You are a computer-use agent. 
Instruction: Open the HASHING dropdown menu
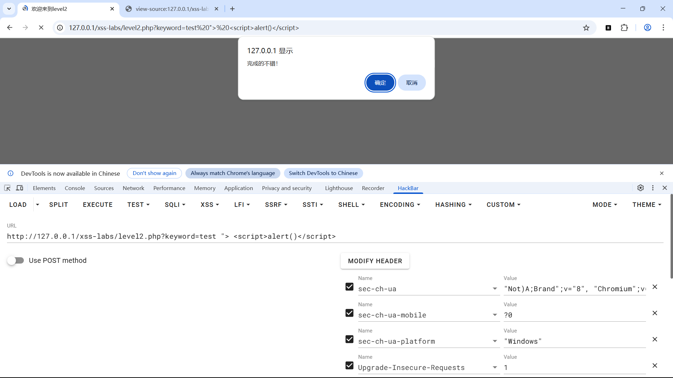click(x=454, y=205)
